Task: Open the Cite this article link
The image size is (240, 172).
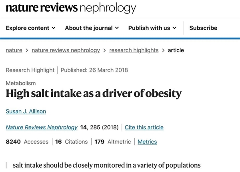Action: tap(144, 127)
